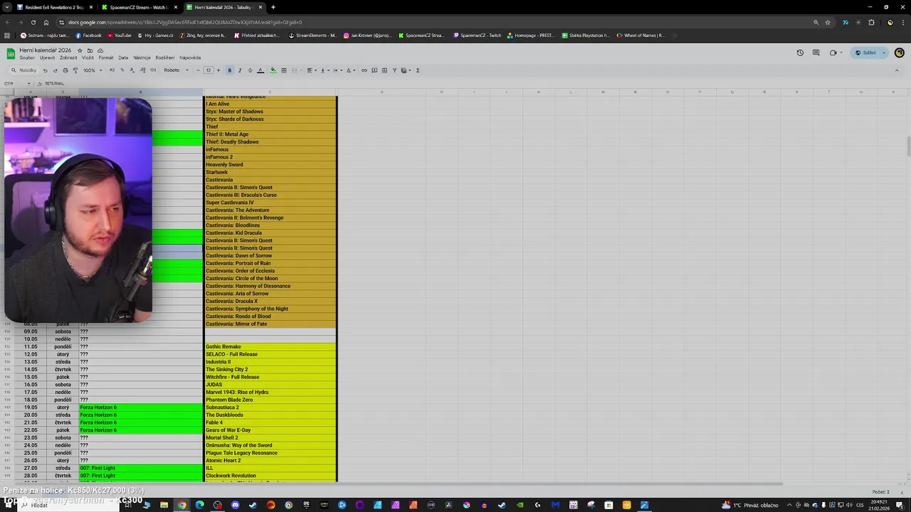Apply currency Kč format
Image resolution: width=911 pixels, height=512 pixels.
point(112,70)
